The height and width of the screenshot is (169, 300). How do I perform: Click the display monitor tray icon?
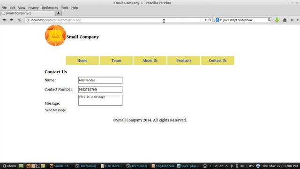point(205,166)
